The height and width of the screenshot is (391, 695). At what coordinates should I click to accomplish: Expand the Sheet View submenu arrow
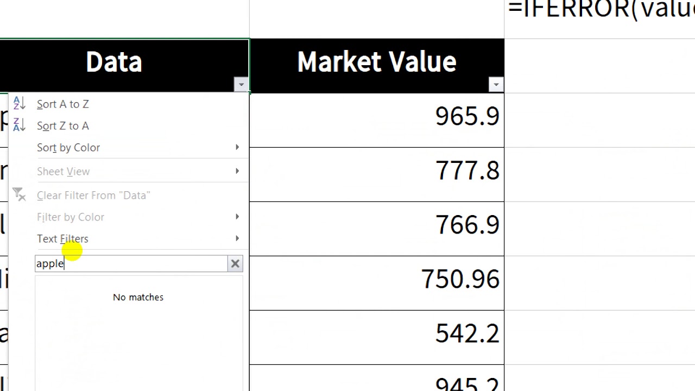[x=237, y=171]
